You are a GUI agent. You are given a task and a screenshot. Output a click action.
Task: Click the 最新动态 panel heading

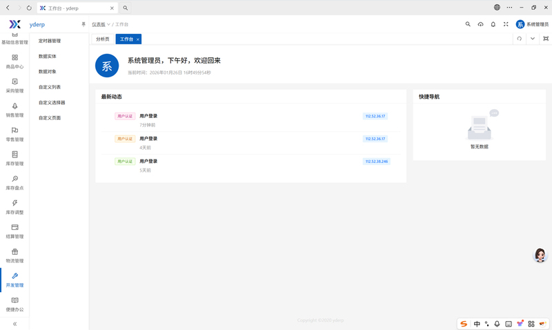click(112, 97)
